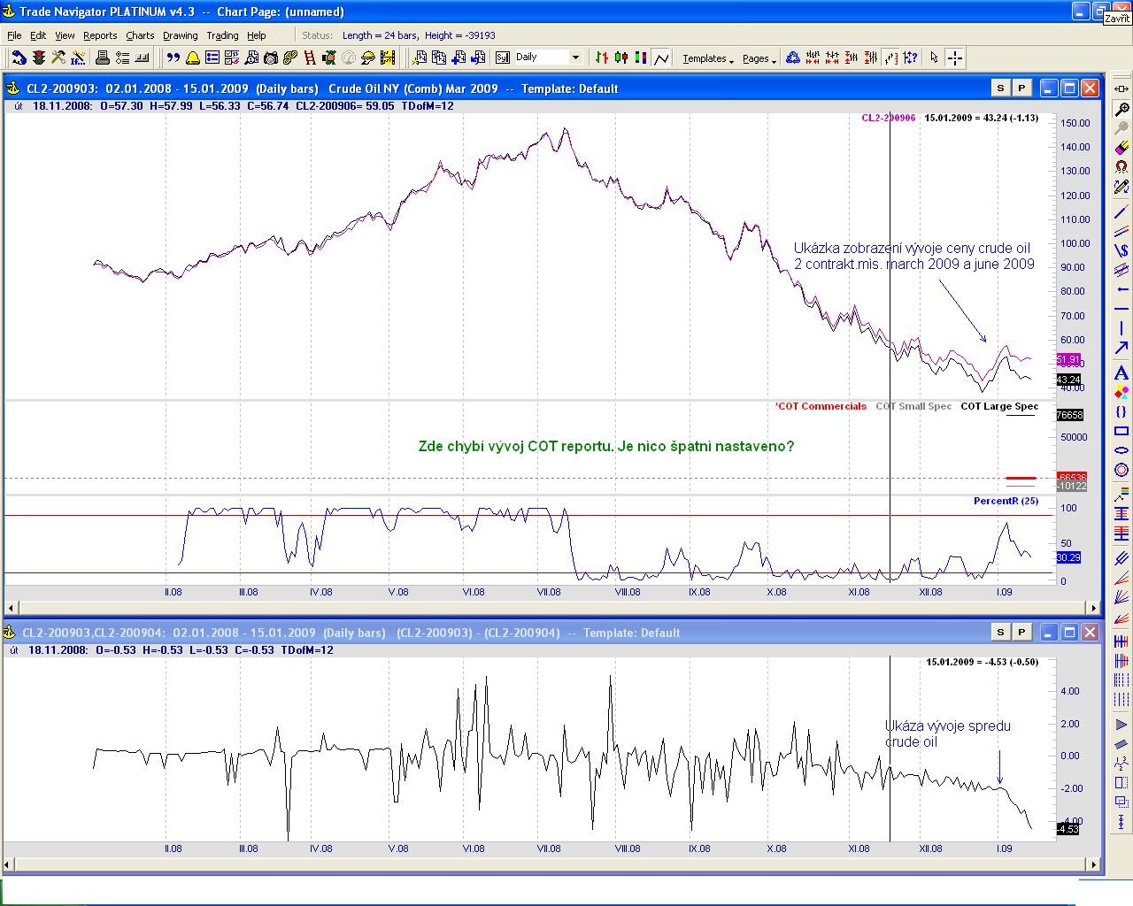
Task: Select the zoom in magnifier tool
Action: pos(1121,110)
